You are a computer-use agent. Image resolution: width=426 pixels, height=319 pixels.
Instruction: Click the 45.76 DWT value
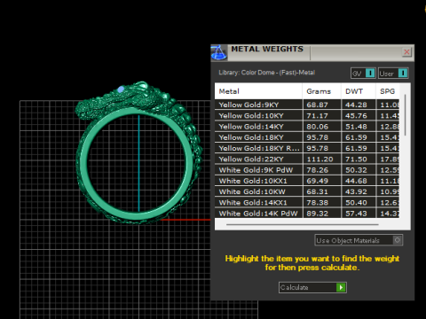click(356, 116)
